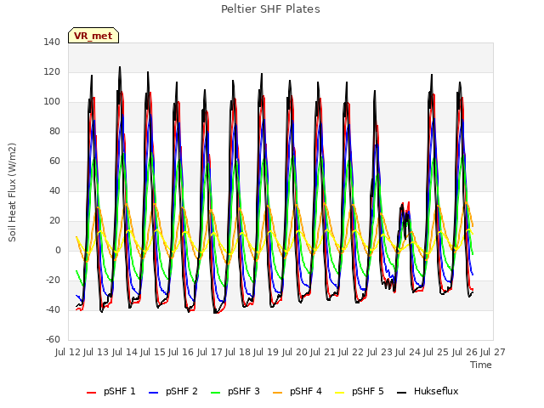Click the Jul 27 x-axis date label

pyautogui.click(x=493, y=352)
